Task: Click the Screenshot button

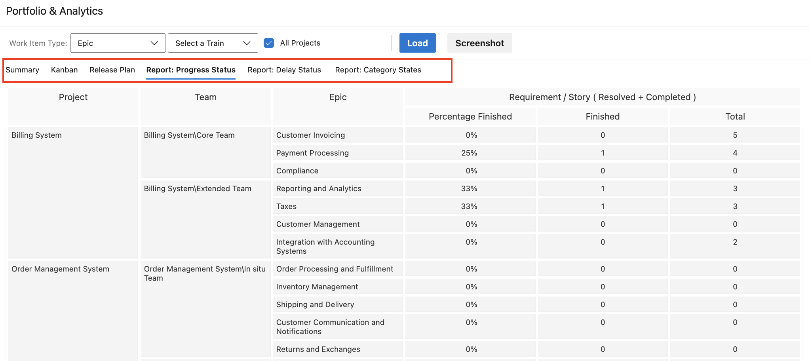Action: [x=479, y=43]
